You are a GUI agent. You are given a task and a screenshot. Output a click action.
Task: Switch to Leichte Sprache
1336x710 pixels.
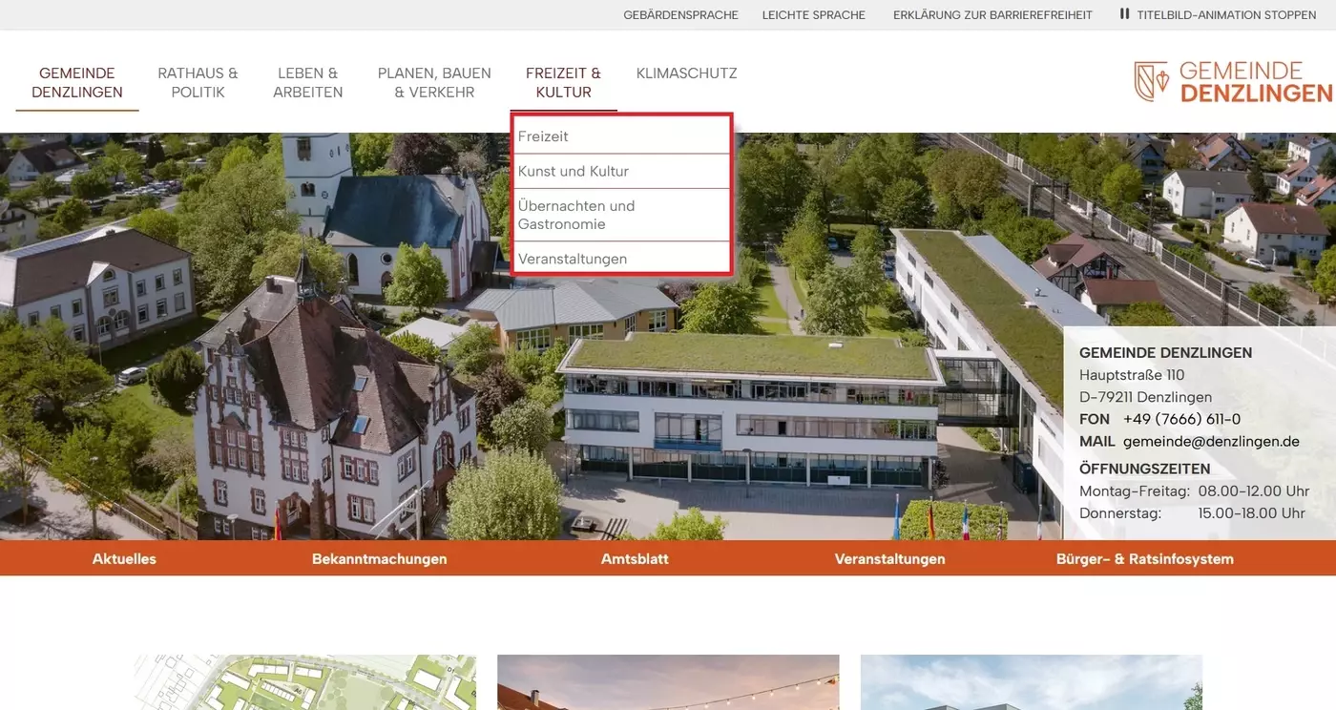point(813,14)
